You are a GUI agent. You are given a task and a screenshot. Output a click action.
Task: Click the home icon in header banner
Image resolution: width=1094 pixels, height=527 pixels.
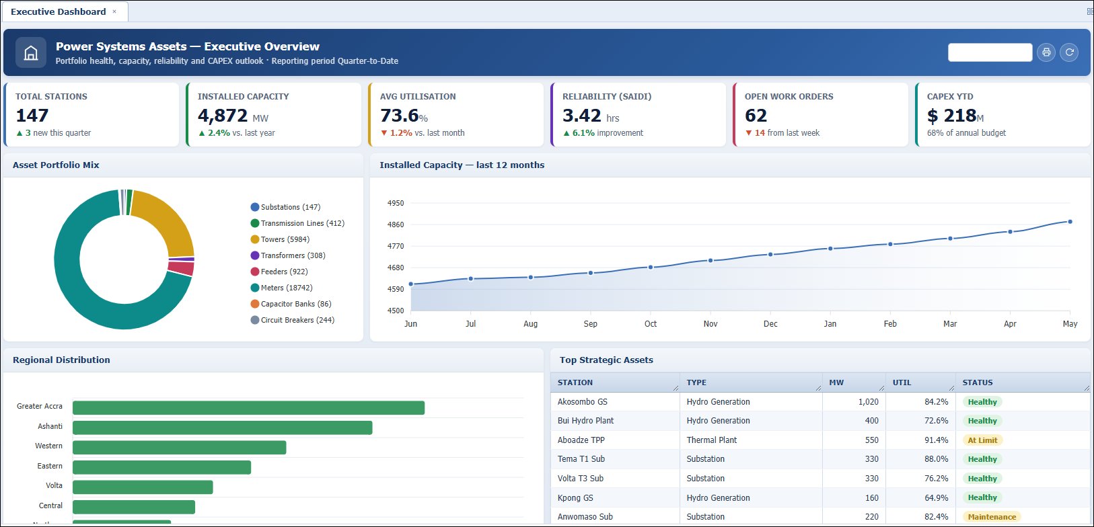click(30, 52)
